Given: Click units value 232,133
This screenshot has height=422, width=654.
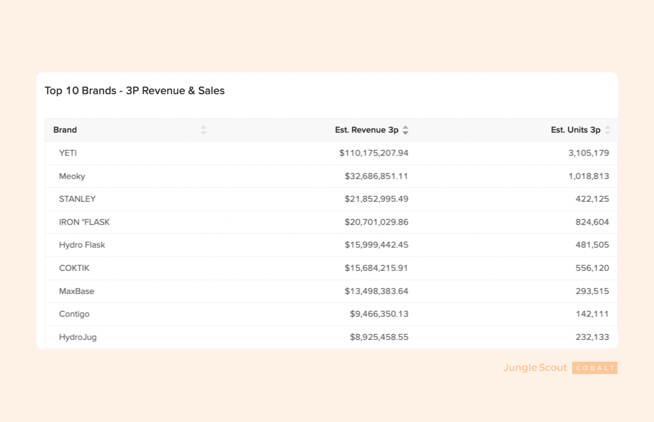Looking at the screenshot, I should [592, 337].
